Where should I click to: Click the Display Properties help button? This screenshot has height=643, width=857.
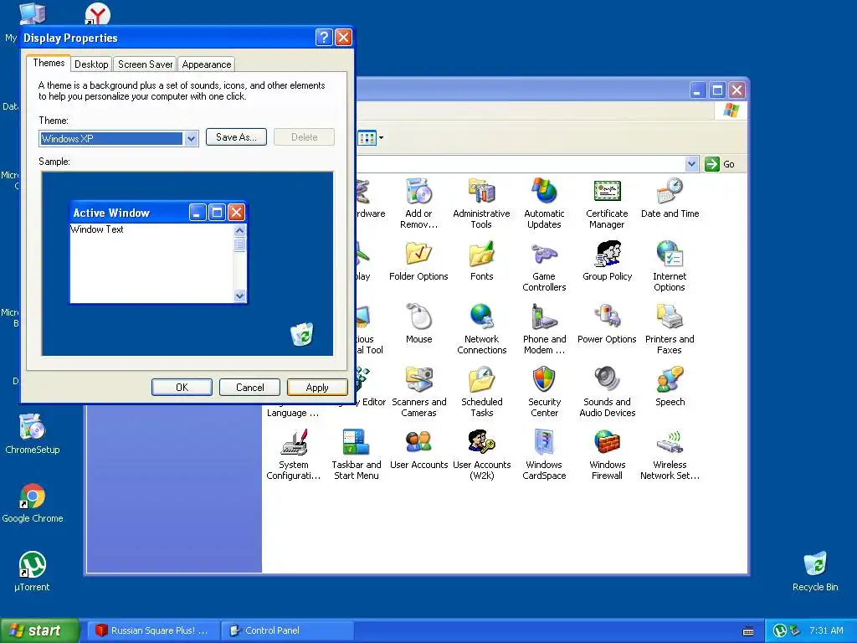pyautogui.click(x=324, y=37)
